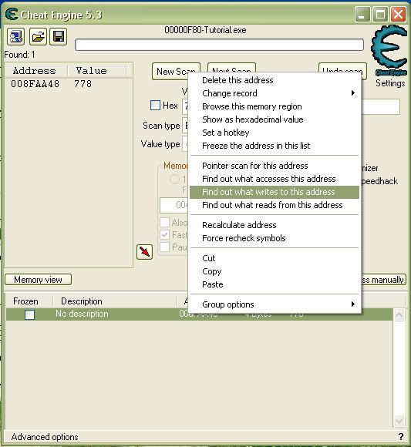Viewport: 411px width, 447px height.
Task: Toggle the Frozen checkbox for No description
Action: coord(29,314)
